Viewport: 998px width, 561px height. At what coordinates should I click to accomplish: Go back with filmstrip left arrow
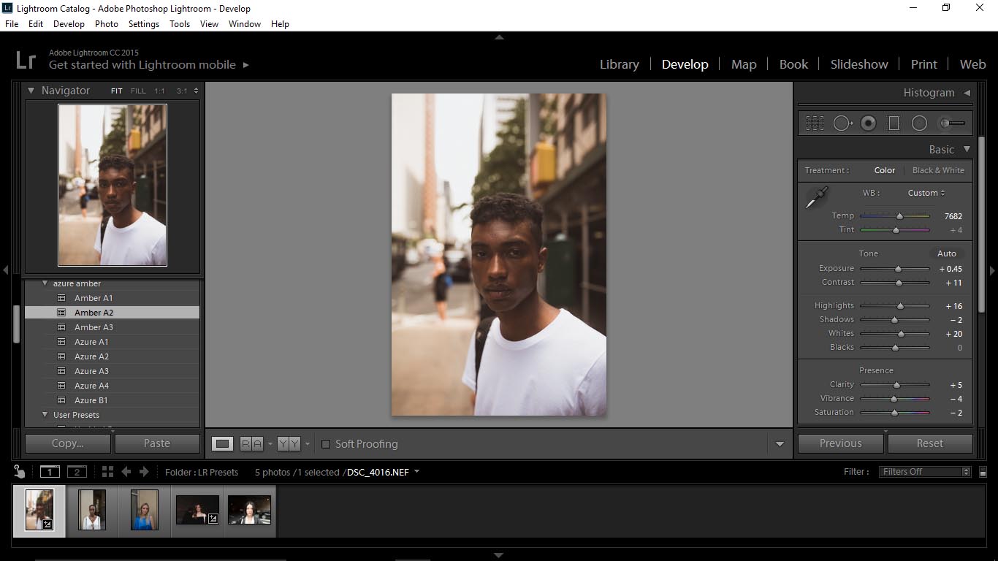(x=126, y=472)
